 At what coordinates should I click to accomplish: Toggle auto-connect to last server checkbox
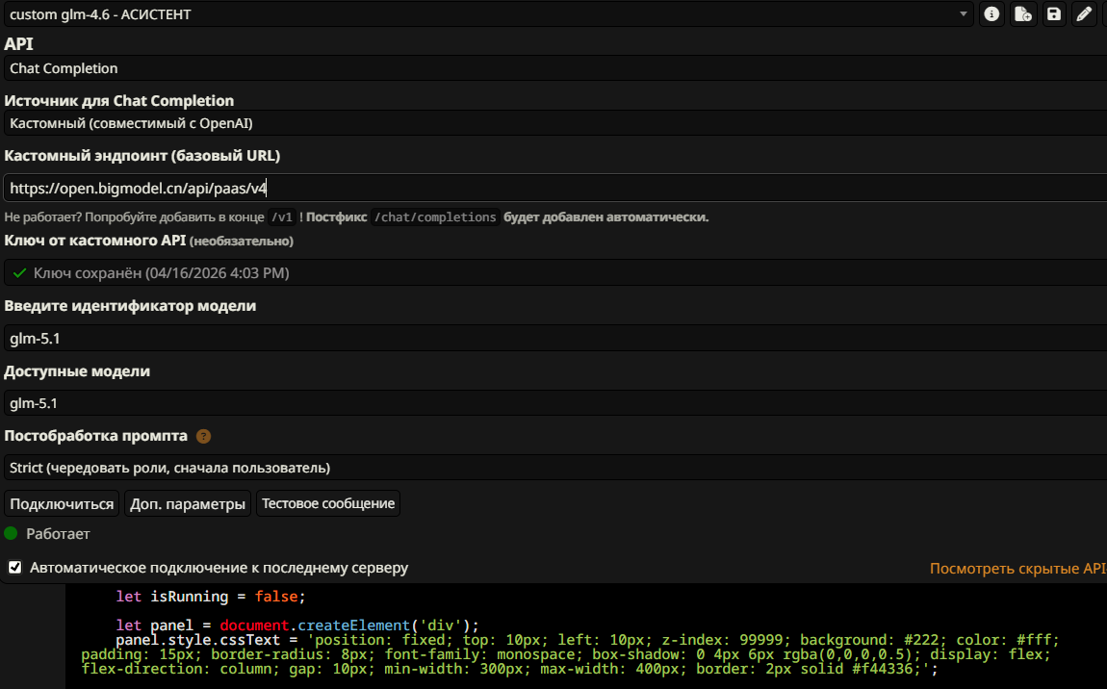point(14,568)
